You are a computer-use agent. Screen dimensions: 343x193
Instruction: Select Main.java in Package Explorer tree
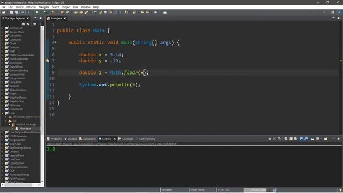25,129
